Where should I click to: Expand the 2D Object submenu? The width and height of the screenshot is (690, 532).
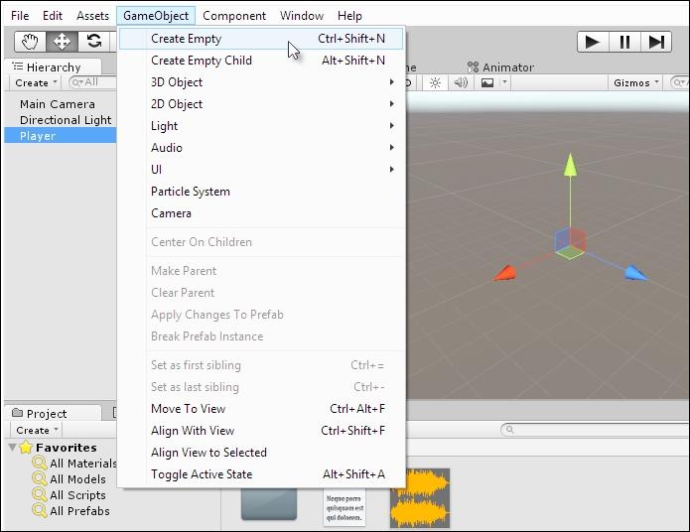(261, 104)
